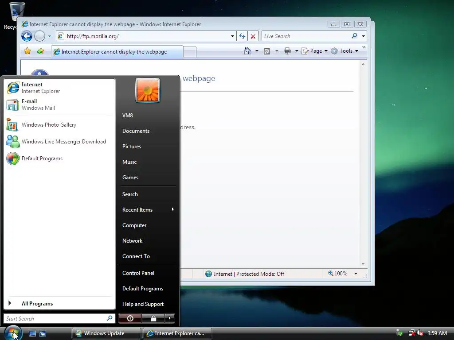The height and width of the screenshot is (340, 454).
Task: Open Connect To
Action: (x=148, y=256)
